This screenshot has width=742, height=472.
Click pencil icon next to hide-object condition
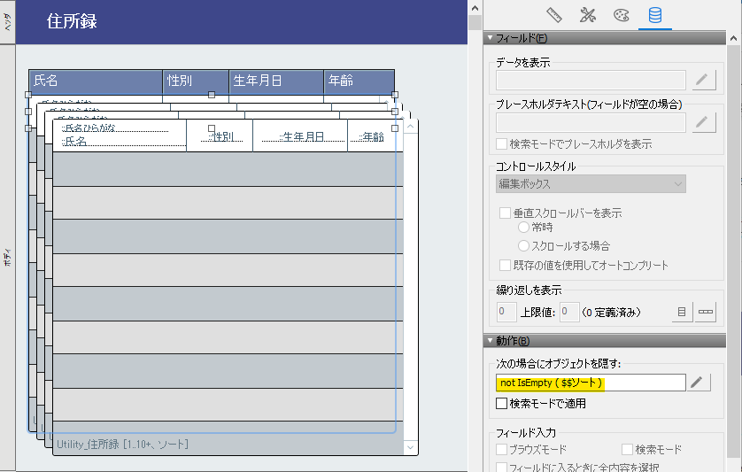tap(698, 383)
